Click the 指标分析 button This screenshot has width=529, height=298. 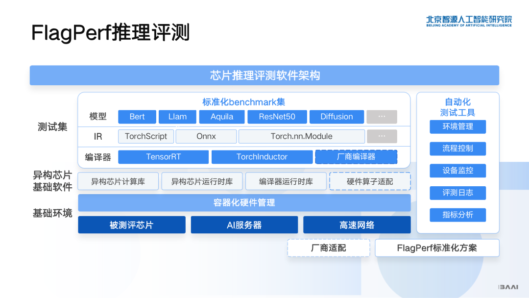(x=457, y=215)
